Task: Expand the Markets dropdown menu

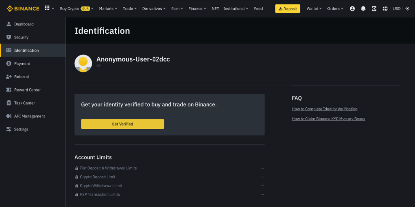Action: [x=108, y=9]
